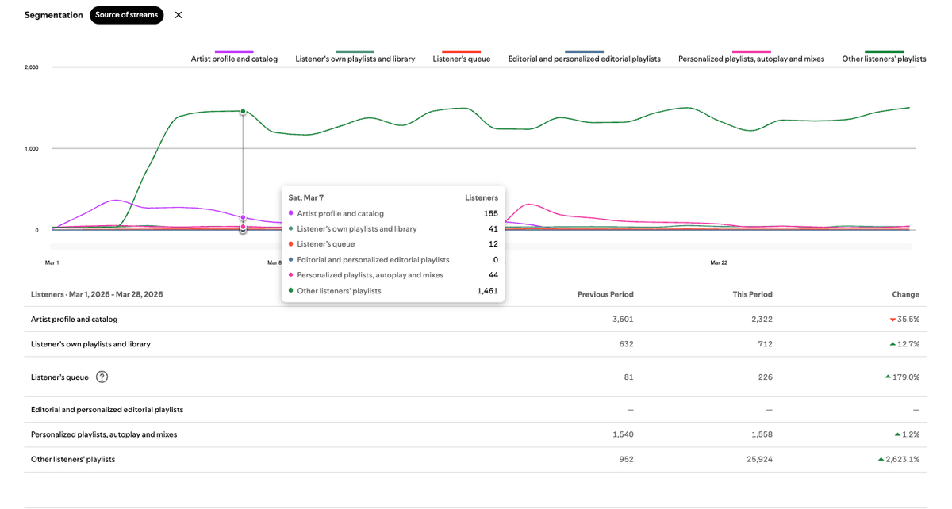Click the green up arrow beside 179.0%
This screenshot has width=952, height=509.
click(x=888, y=377)
